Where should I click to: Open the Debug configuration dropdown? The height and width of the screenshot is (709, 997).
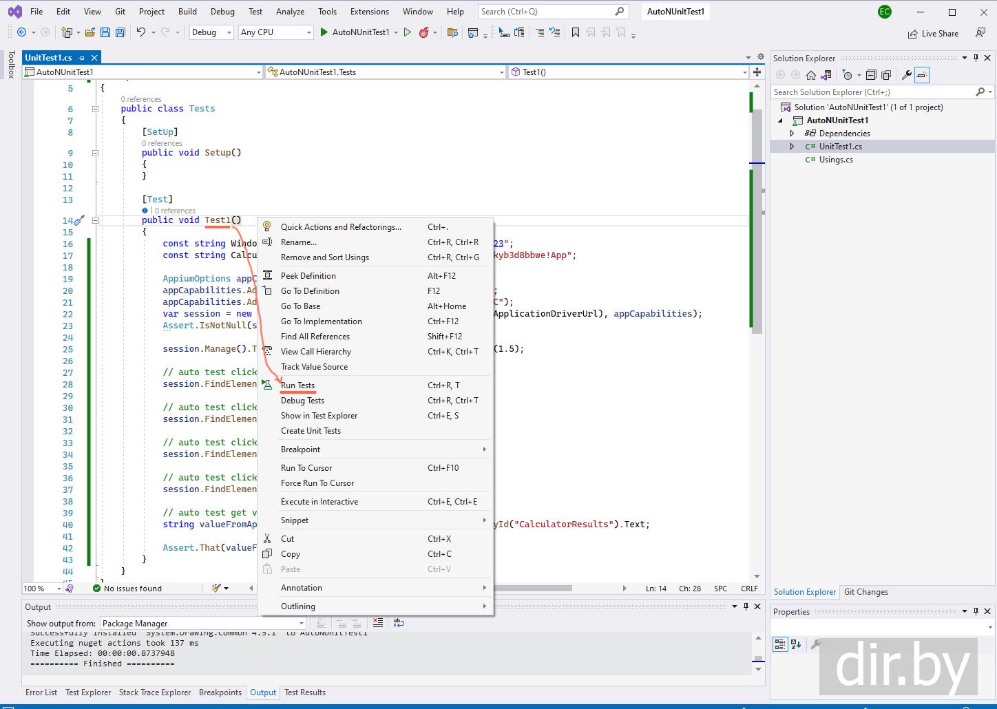coord(211,32)
